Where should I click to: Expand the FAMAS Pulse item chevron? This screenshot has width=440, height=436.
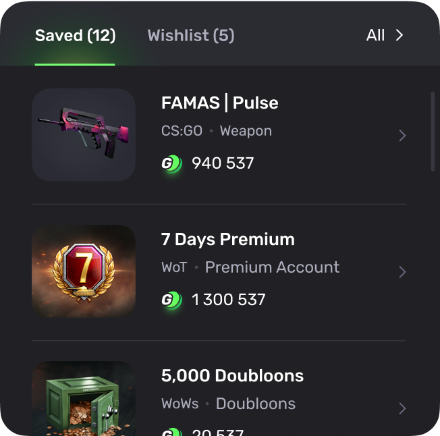click(402, 136)
